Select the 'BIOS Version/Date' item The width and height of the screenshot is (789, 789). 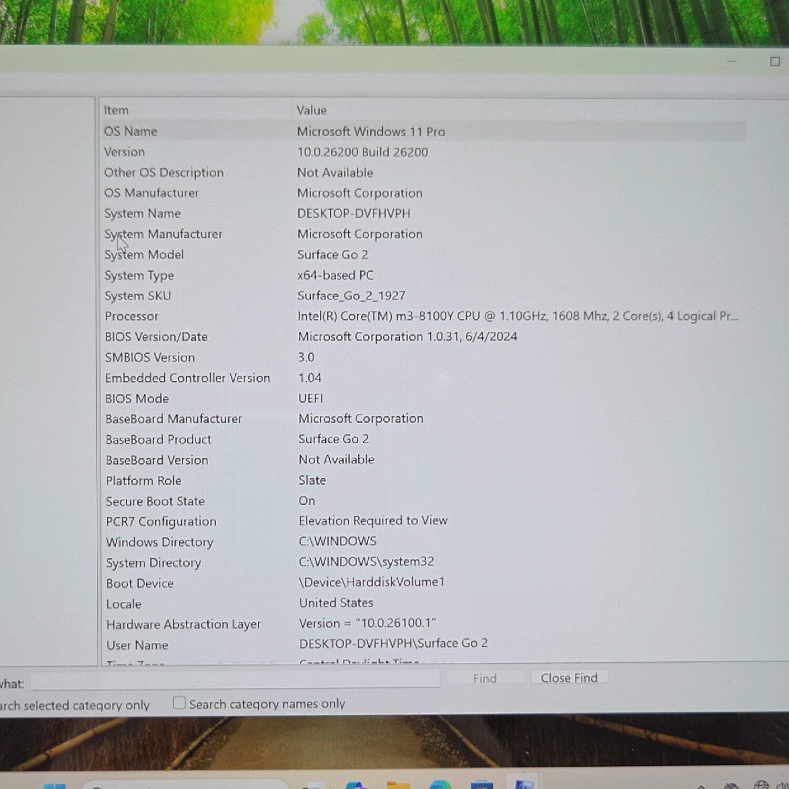pyautogui.click(x=156, y=337)
